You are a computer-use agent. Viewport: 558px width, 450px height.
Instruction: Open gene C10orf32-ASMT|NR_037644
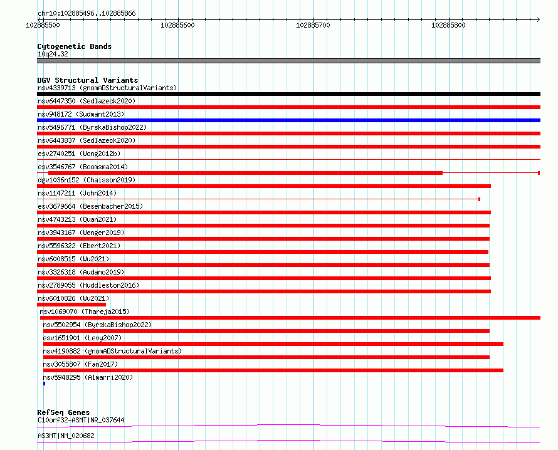(x=81, y=420)
